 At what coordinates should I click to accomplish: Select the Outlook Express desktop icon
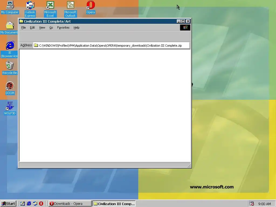point(30,9)
